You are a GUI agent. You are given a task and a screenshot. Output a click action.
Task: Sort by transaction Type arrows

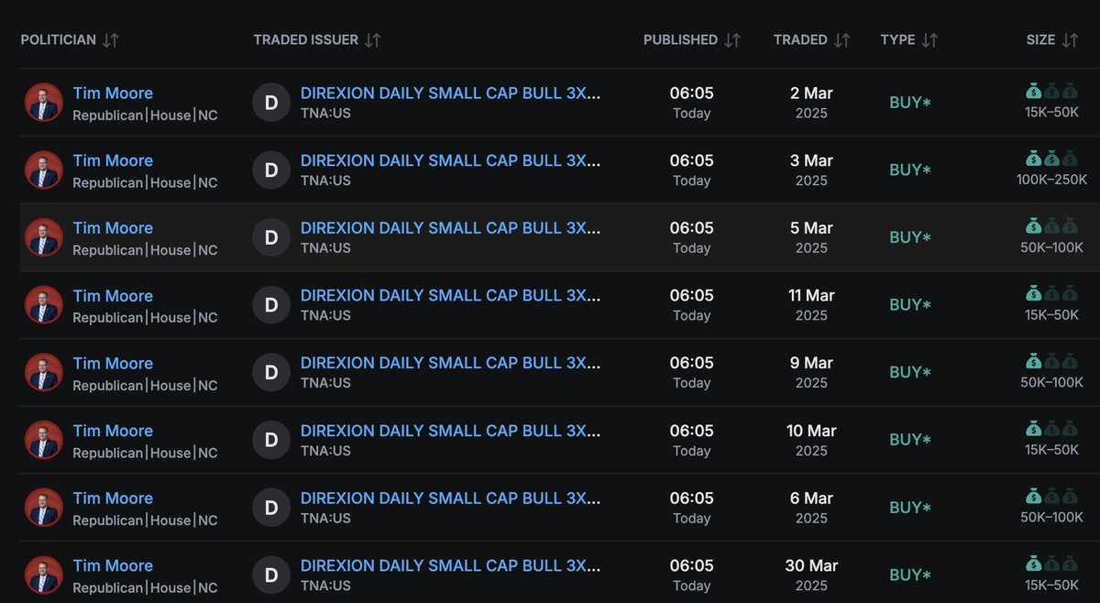pyautogui.click(x=929, y=40)
